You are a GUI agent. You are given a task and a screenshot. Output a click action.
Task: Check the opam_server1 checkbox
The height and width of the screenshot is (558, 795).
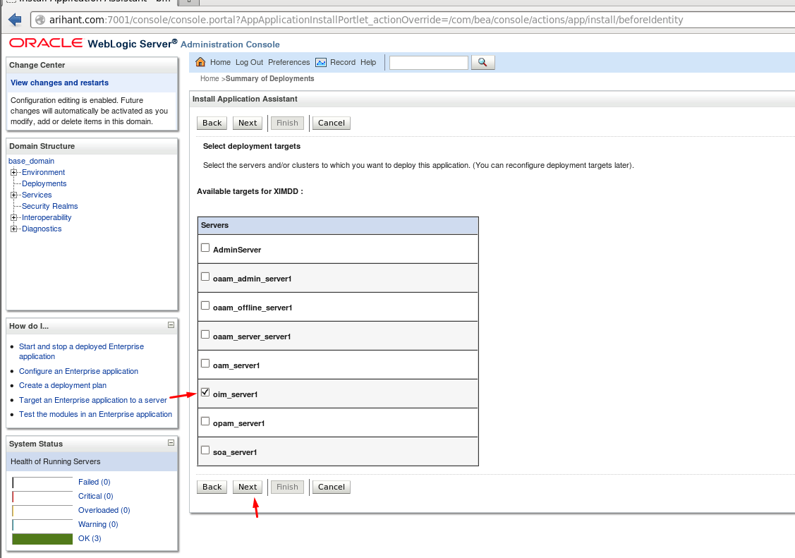(205, 421)
